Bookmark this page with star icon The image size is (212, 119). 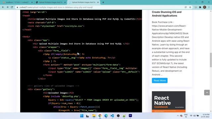(x=190, y=7)
